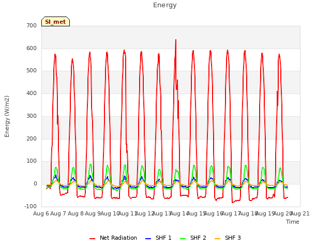Click the 600 y-axis tick label

click(32, 48)
